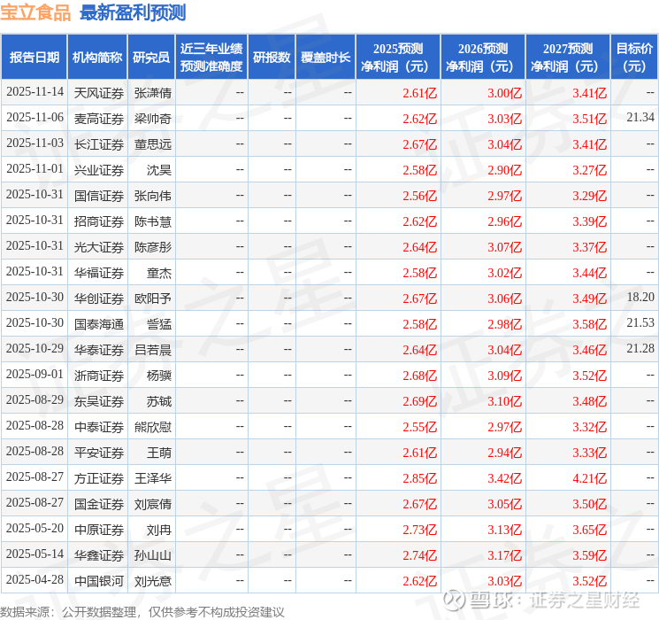Select the 光大证券 institution cell
Screen dimensions: 659x620
(99, 247)
